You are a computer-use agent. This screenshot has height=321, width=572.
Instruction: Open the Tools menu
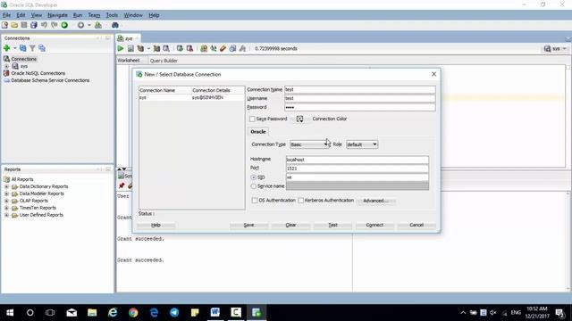112,15
